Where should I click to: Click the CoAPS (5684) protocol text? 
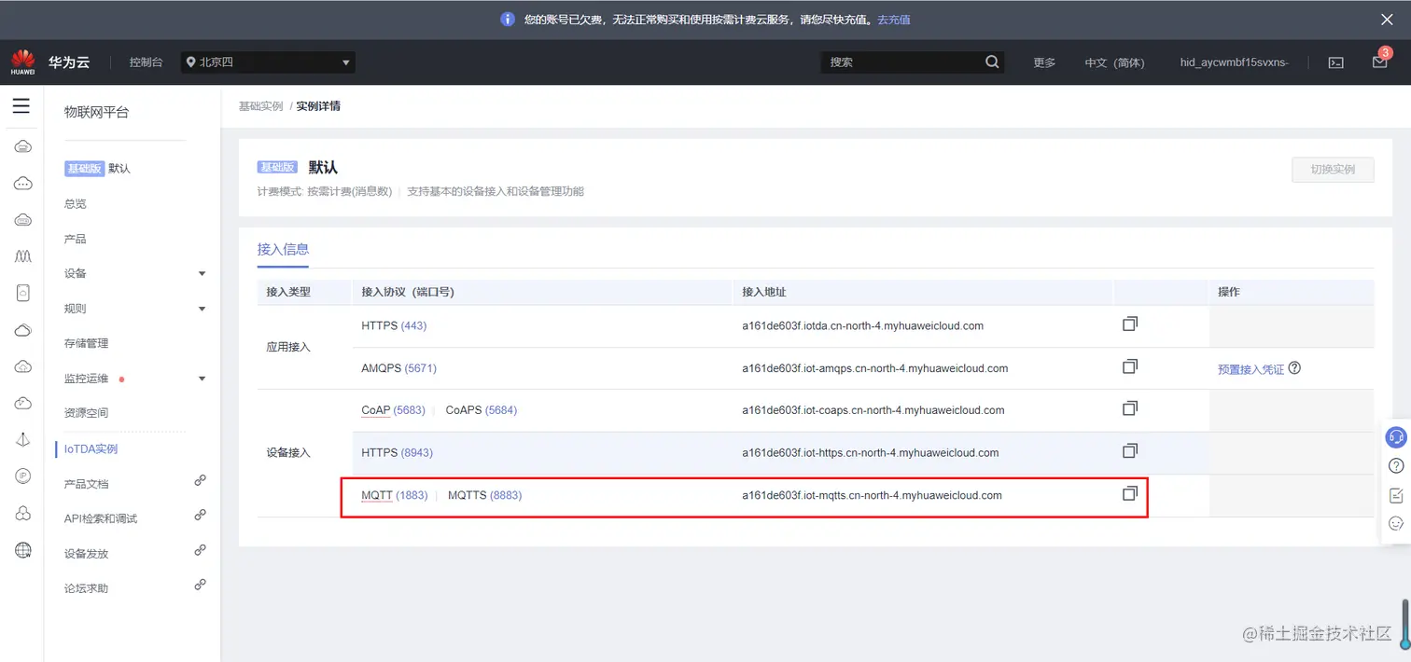coord(481,410)
